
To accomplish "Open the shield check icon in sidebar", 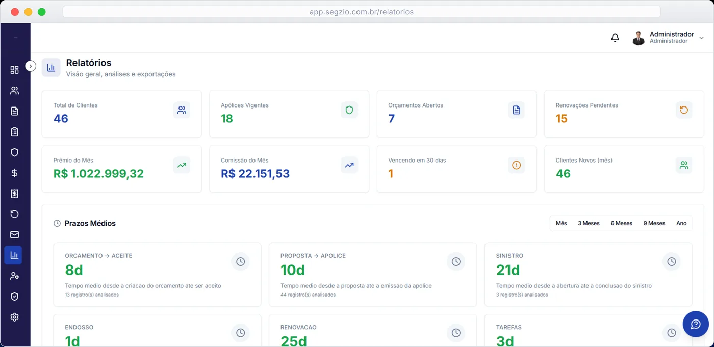I will click(x=14, y=297).
